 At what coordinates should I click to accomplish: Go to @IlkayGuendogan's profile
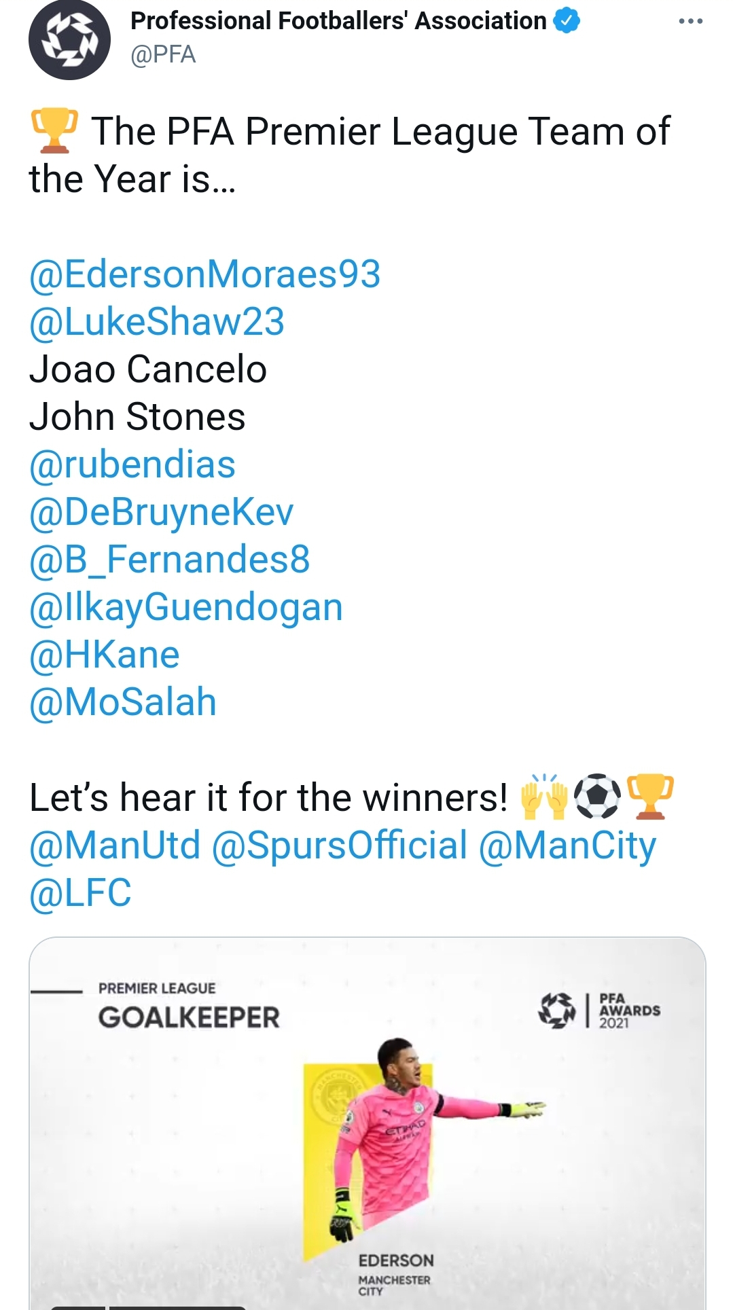186,607
